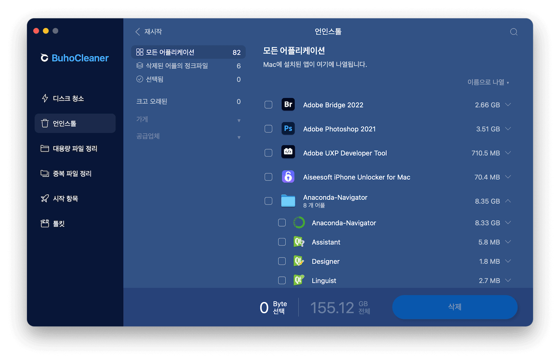Select Adobe Bridge 2022 for removal

click(268, 105)
